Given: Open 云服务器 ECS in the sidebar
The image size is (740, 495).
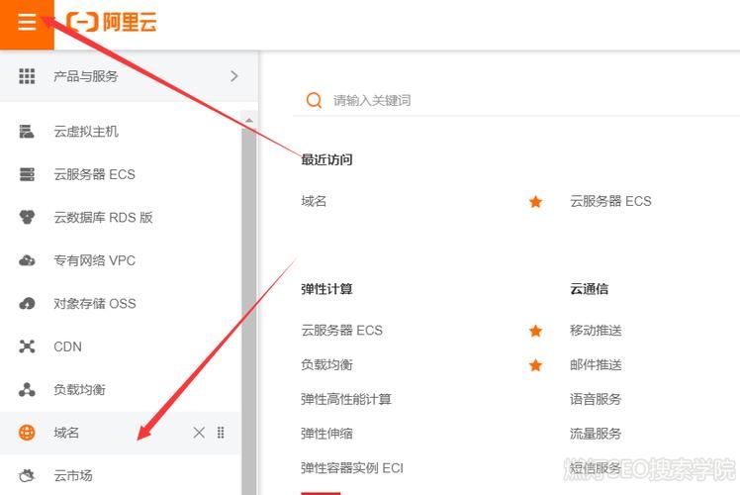Looking at the screenshot, I should pos(94,174).
